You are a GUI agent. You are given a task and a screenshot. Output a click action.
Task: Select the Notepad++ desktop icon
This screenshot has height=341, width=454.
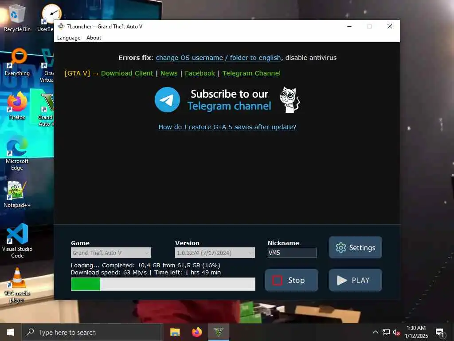coord(17,194)
